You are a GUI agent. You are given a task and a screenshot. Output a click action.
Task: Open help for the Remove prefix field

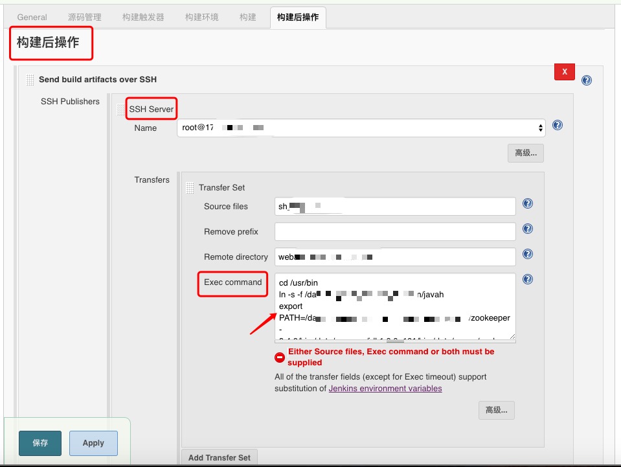coord(527,229)
